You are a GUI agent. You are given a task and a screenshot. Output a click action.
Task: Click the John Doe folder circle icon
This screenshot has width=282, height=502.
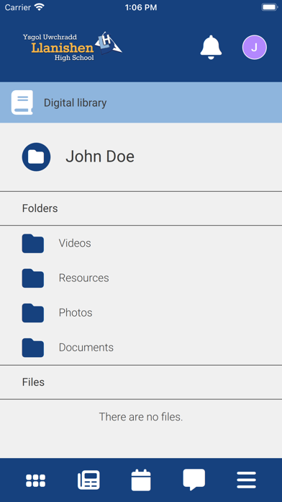tap(36, 157)
